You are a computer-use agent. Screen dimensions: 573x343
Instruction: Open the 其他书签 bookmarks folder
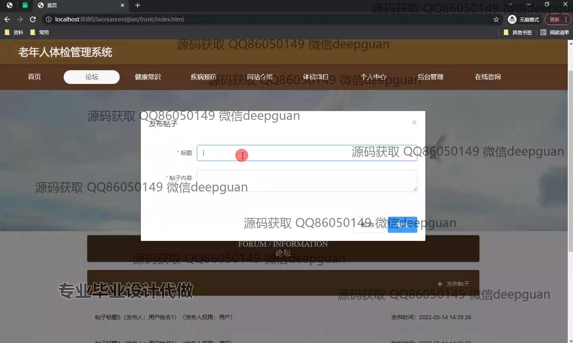click(x=518, y=33)
